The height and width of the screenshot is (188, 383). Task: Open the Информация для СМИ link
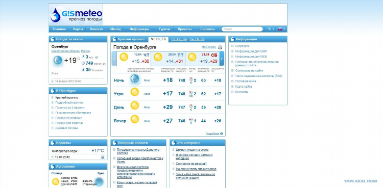251,51
